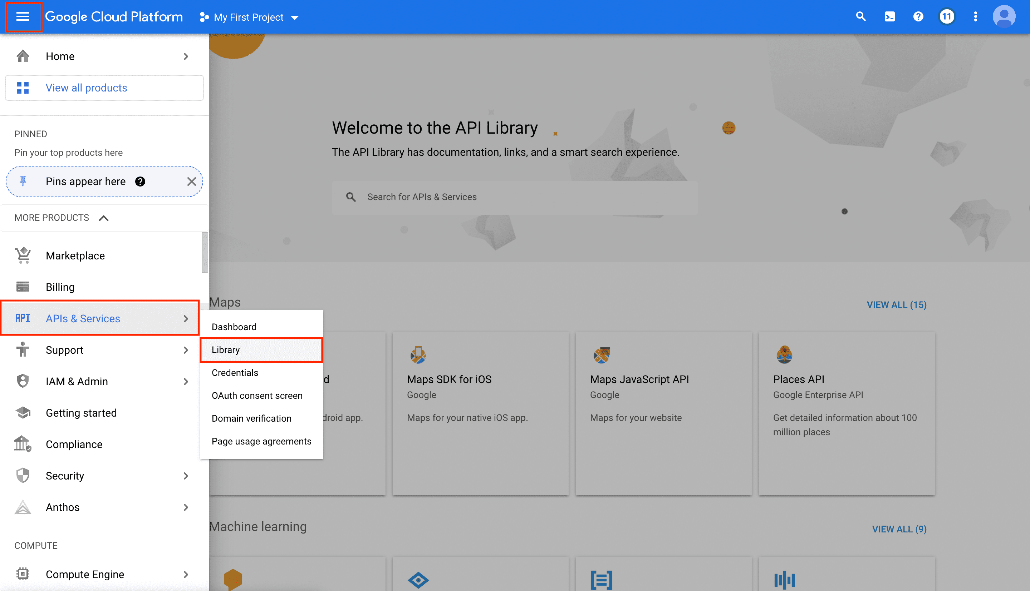The image size is (1030, 591).
Task: Activate Cloud Shell terminal icon
Action: [x=889, y=17]
